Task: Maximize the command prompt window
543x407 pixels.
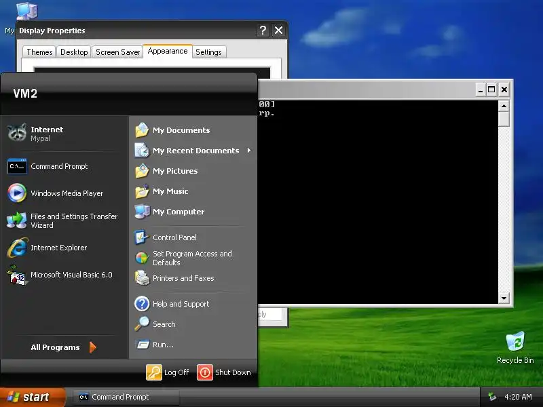Action: point(491,90)
